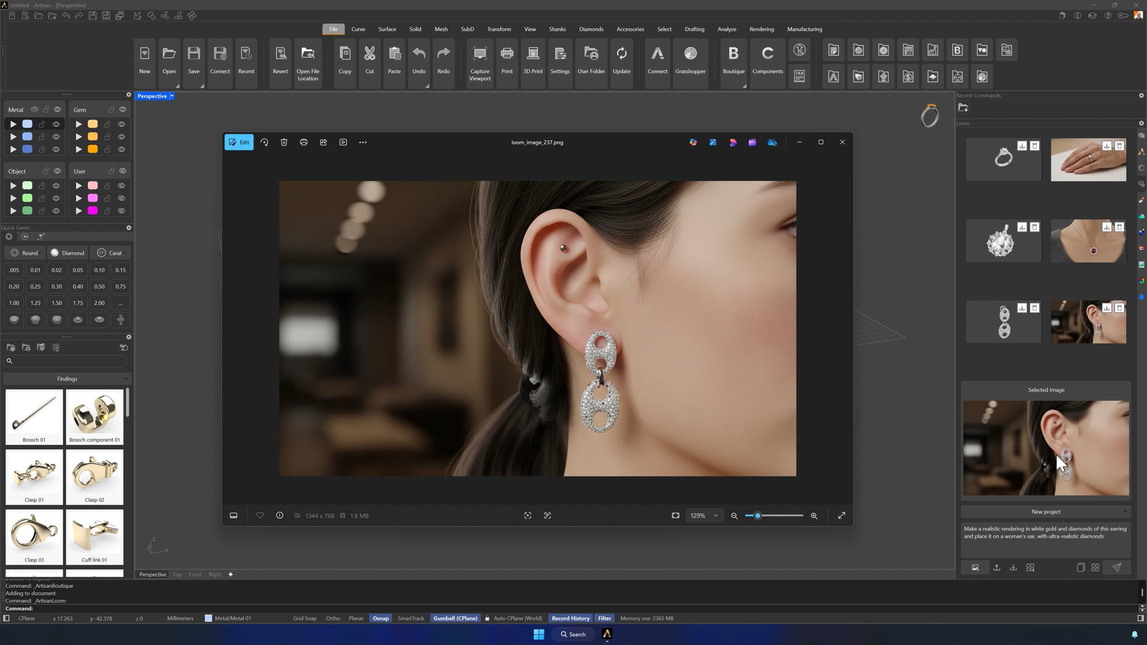Screen dimensions: 1147x645
Task: Toggle Grid Snap in the status bar
Action: point(305,618)
